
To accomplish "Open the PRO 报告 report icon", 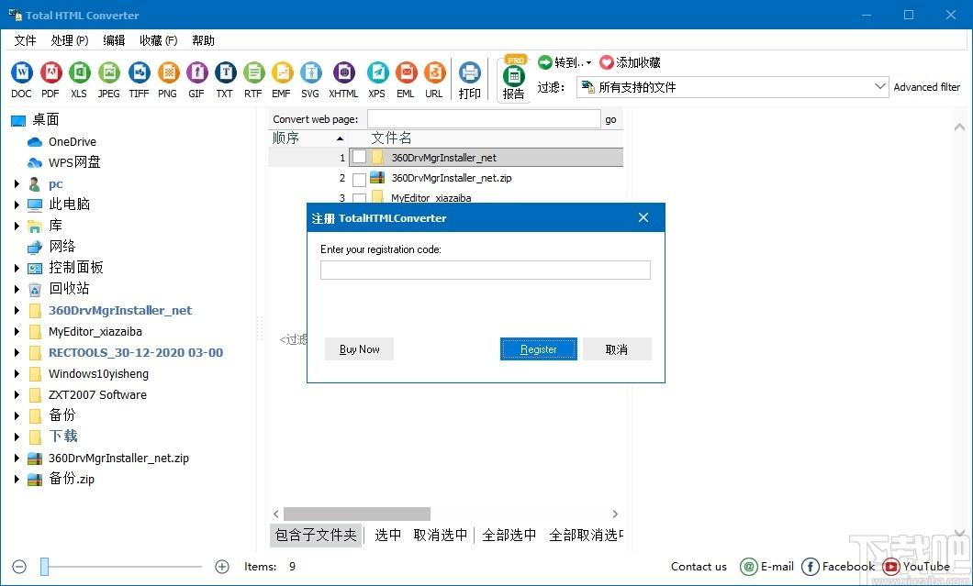I will pos(514,74).
